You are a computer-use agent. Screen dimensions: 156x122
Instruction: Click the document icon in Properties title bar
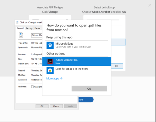pos(17,22)
